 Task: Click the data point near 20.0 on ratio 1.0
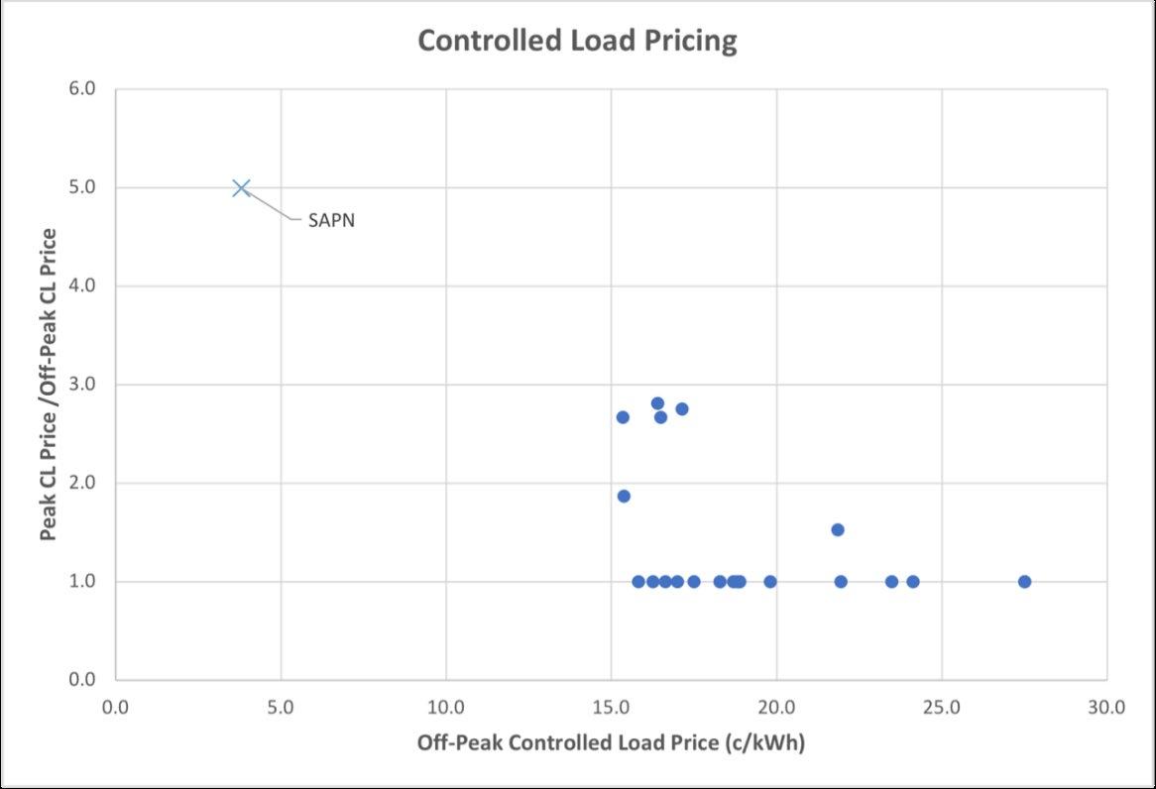click(x=770, y=582)
